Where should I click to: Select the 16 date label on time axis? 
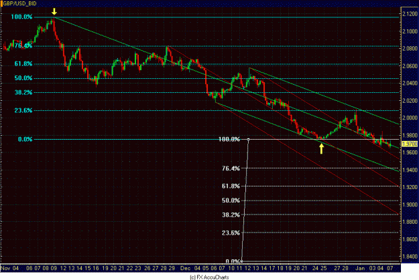point(96,268)
